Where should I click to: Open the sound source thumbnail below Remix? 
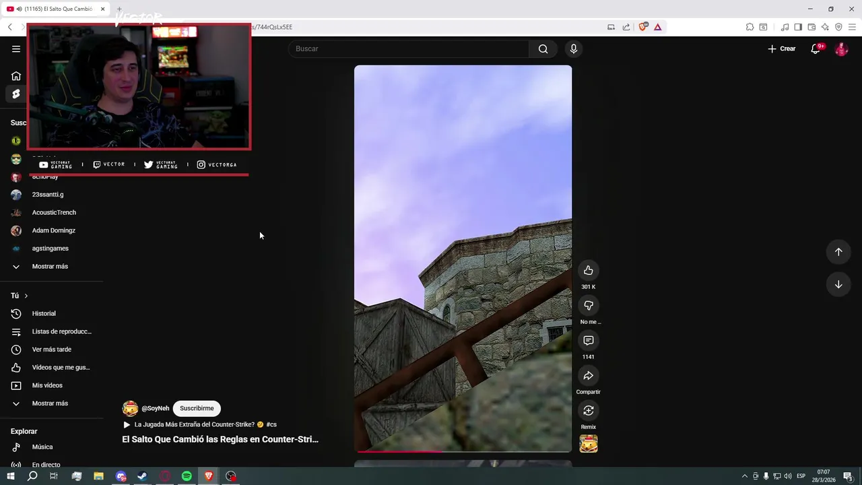[x=589, y=443]
